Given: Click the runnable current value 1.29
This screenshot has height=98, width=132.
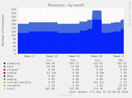Looking at the screenshot, I should click(52, 86).
